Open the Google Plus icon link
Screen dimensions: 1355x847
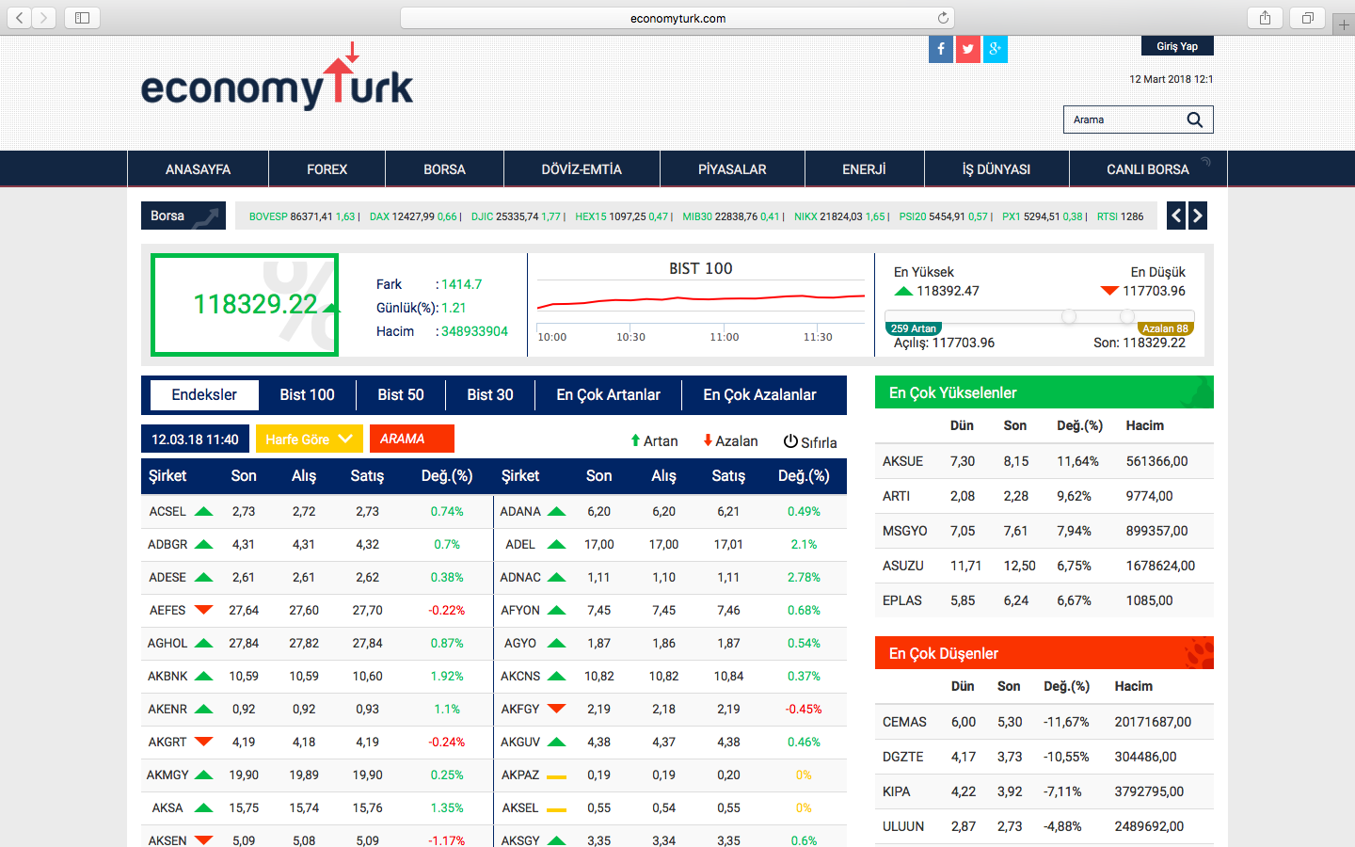tap(996, 49)
